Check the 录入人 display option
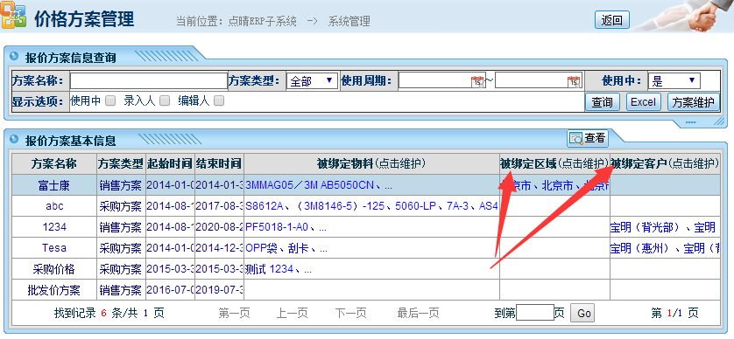Viewport: 734px width, 339px height. pyautogui.click(x=165, y=100)
